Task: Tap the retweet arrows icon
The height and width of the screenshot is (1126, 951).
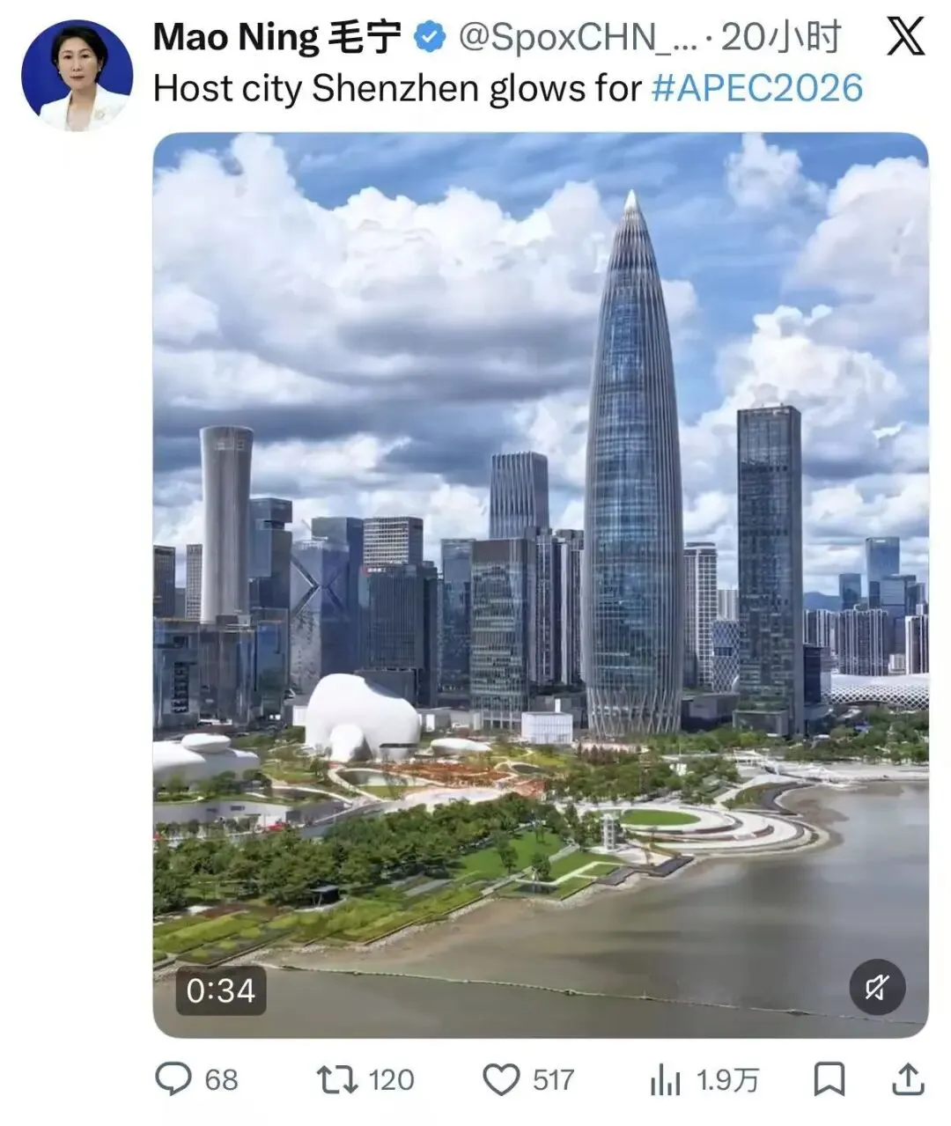Action: [x=337, y=1079]
